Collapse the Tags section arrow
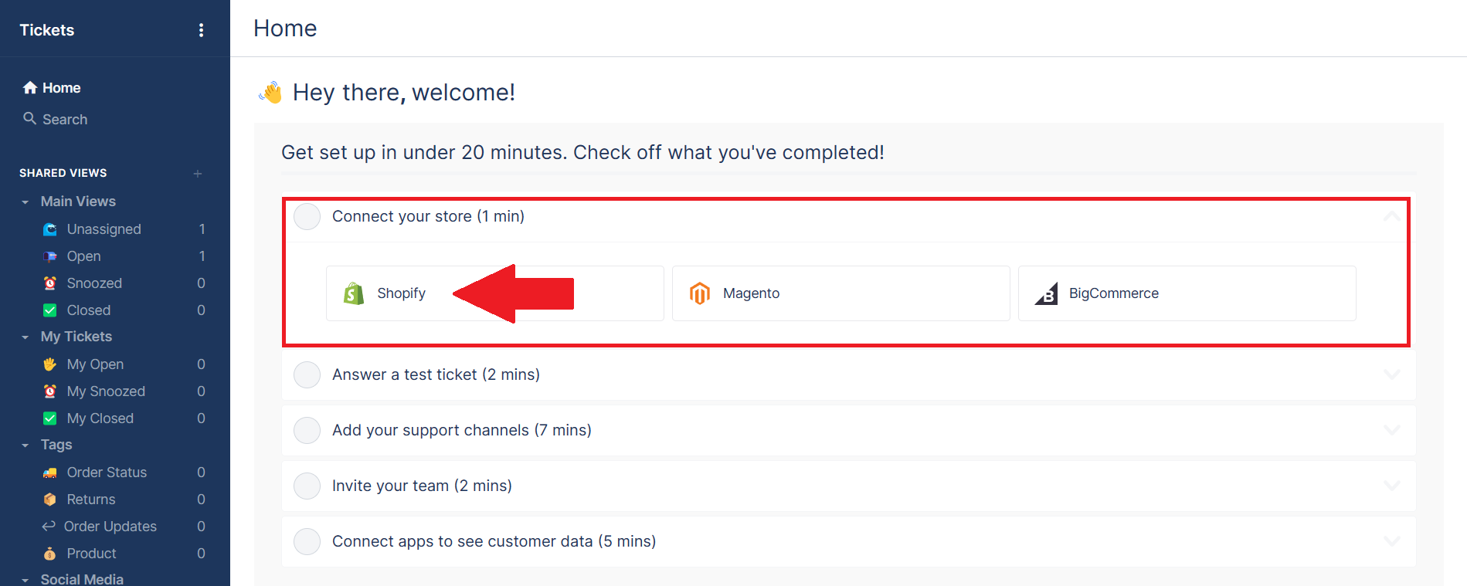Viewport: 1467px width, 586px height. pos(25,445)
